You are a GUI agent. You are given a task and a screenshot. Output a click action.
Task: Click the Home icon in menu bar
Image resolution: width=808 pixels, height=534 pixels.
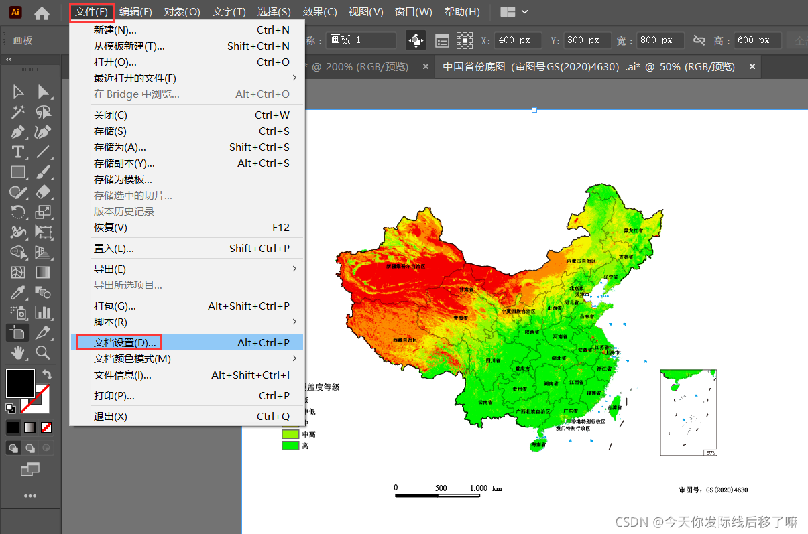click(x=42, y=13)
